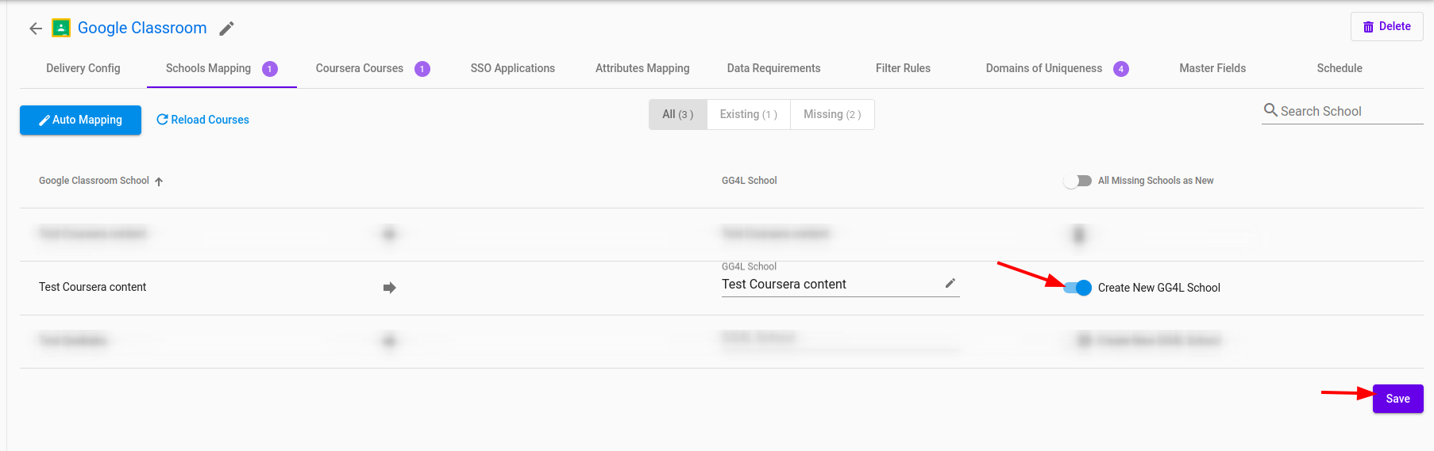Click edit pencil in GG4L School field
1434x451 pixels.
tap(950, 283)
